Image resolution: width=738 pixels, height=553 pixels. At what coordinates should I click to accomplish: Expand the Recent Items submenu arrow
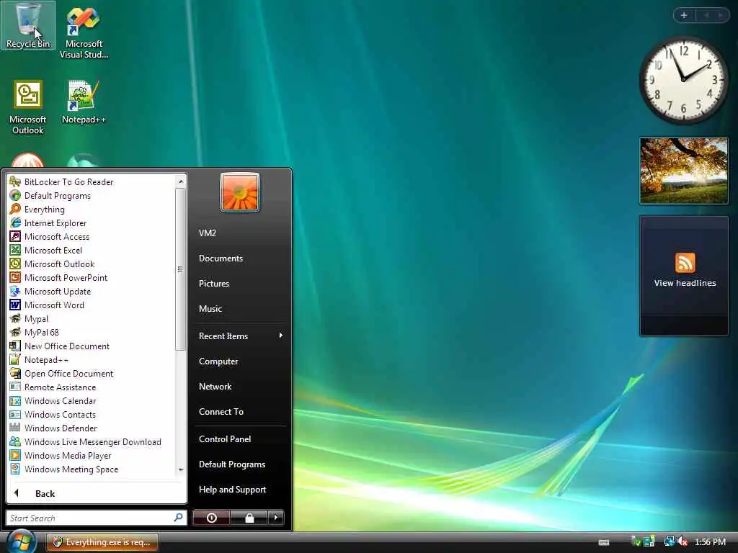tap(281, 336)
